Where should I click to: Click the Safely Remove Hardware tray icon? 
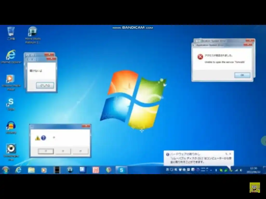click(231, 170)
